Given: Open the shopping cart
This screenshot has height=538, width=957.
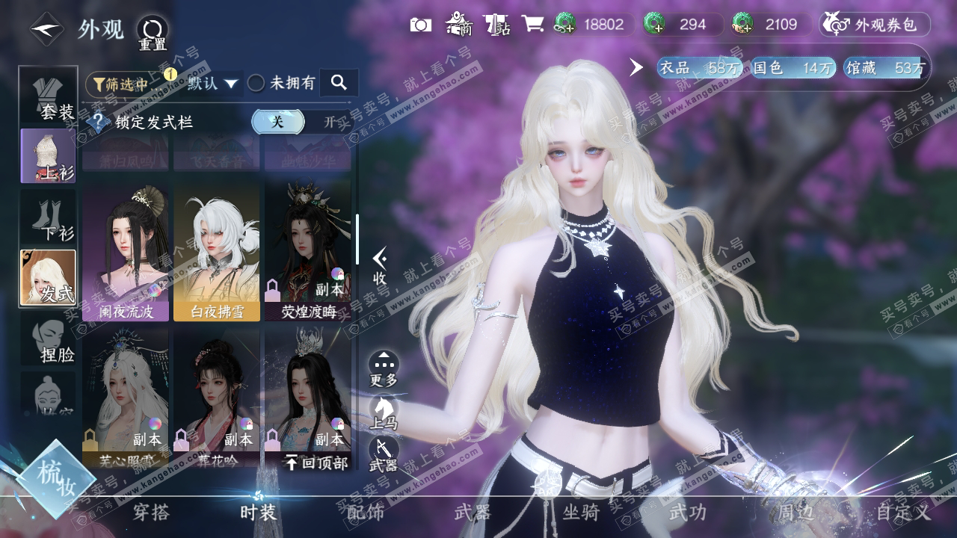Looking at the screenshot, I should point(532,24).
